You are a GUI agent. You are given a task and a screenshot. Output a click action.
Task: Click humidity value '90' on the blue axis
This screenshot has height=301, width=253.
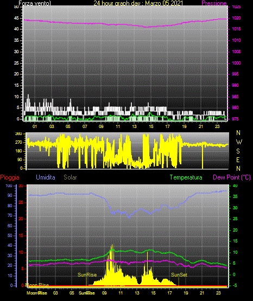click(x=10, y=195)
